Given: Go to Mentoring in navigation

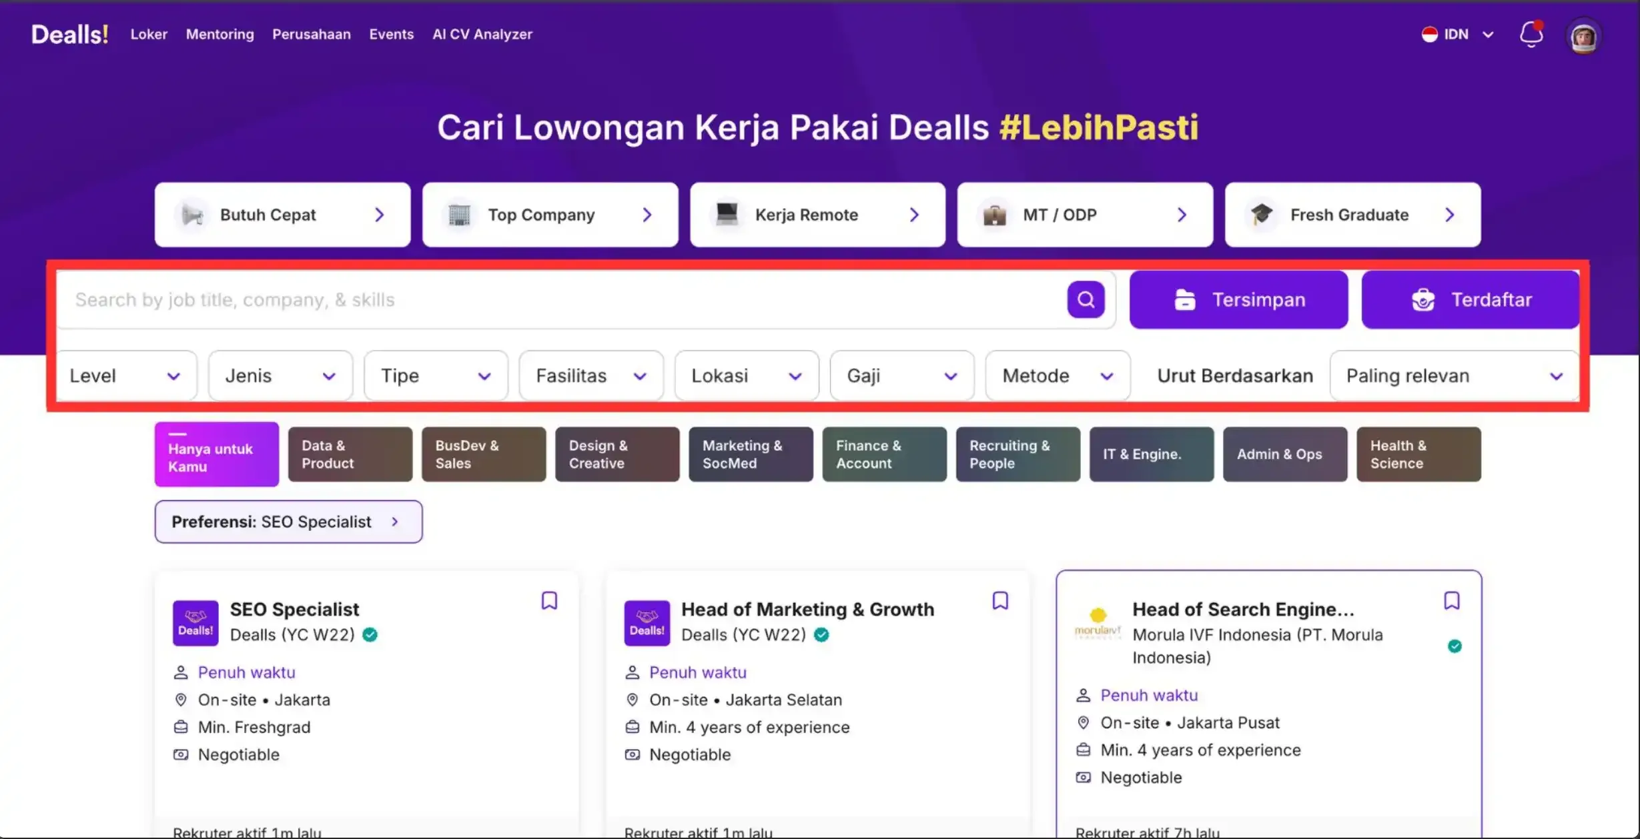Looking at the screenshot, I should pos(220,34).
